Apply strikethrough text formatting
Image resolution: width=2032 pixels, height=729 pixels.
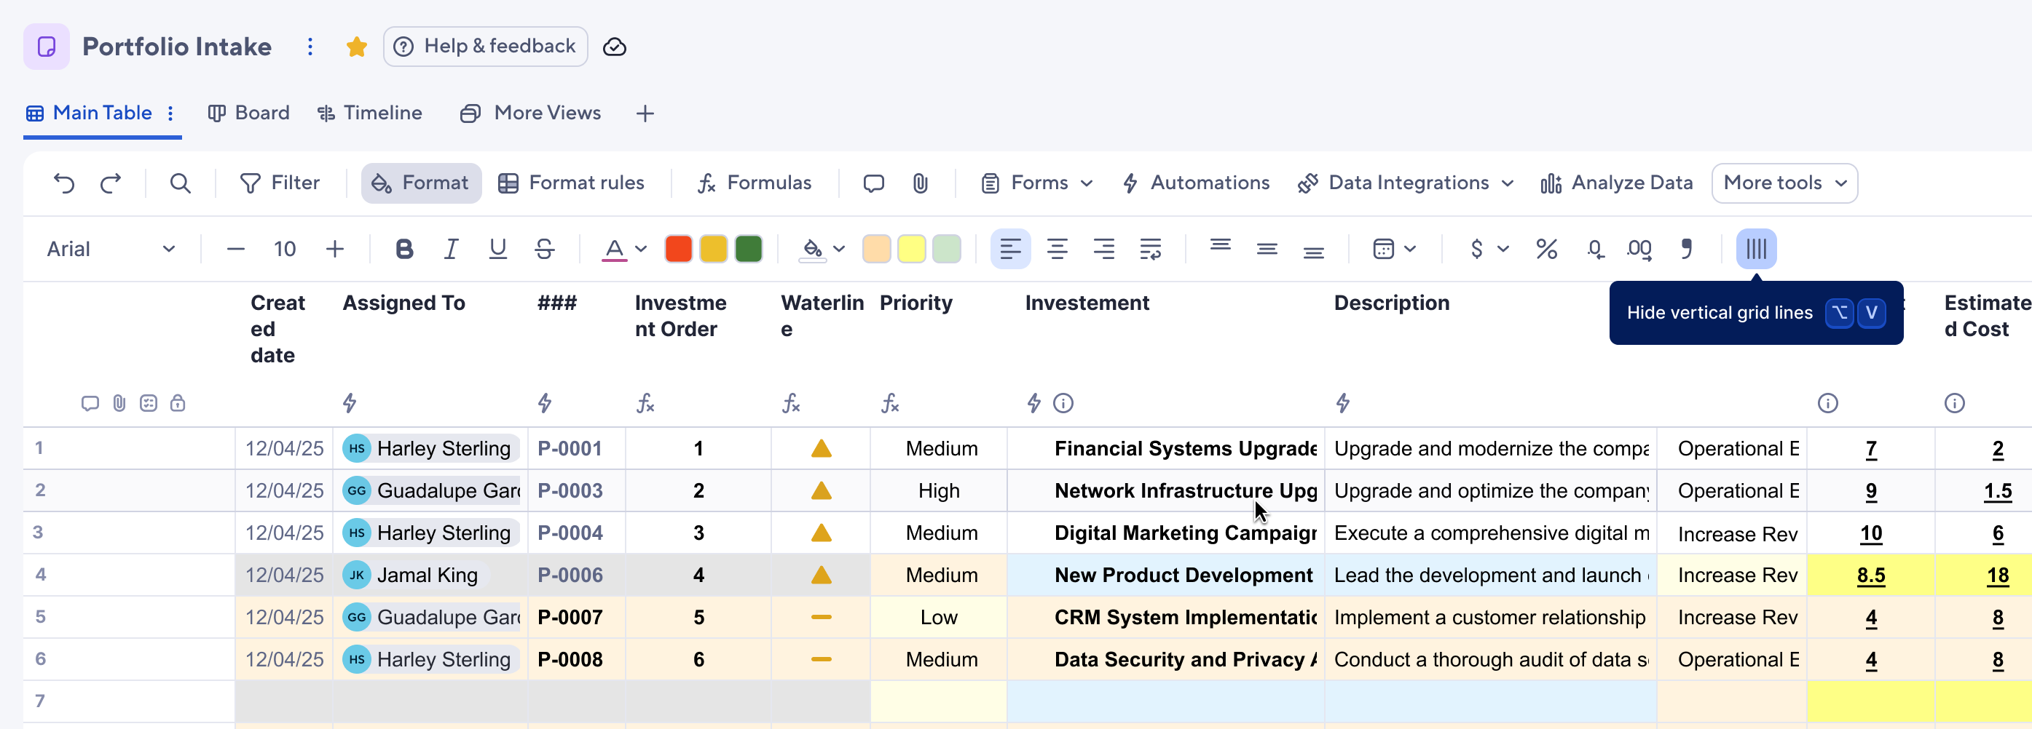(x=544, y=250)
